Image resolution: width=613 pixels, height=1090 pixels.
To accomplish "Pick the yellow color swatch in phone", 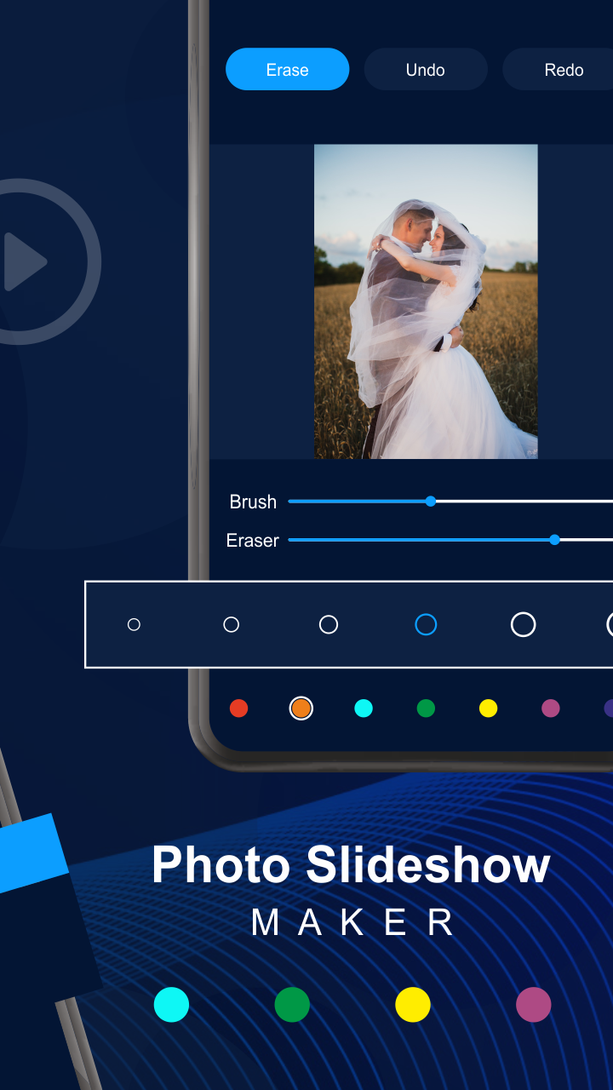I will [488, 708].
